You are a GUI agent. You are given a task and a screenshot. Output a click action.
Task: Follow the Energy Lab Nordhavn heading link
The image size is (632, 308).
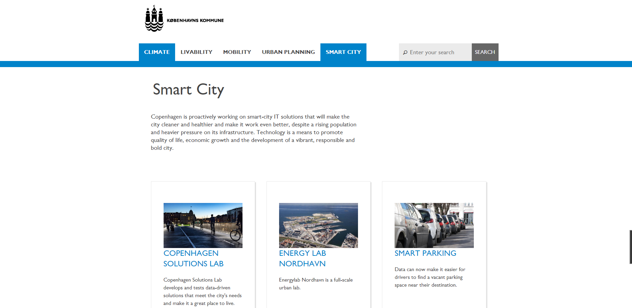[x=302, y=259]
